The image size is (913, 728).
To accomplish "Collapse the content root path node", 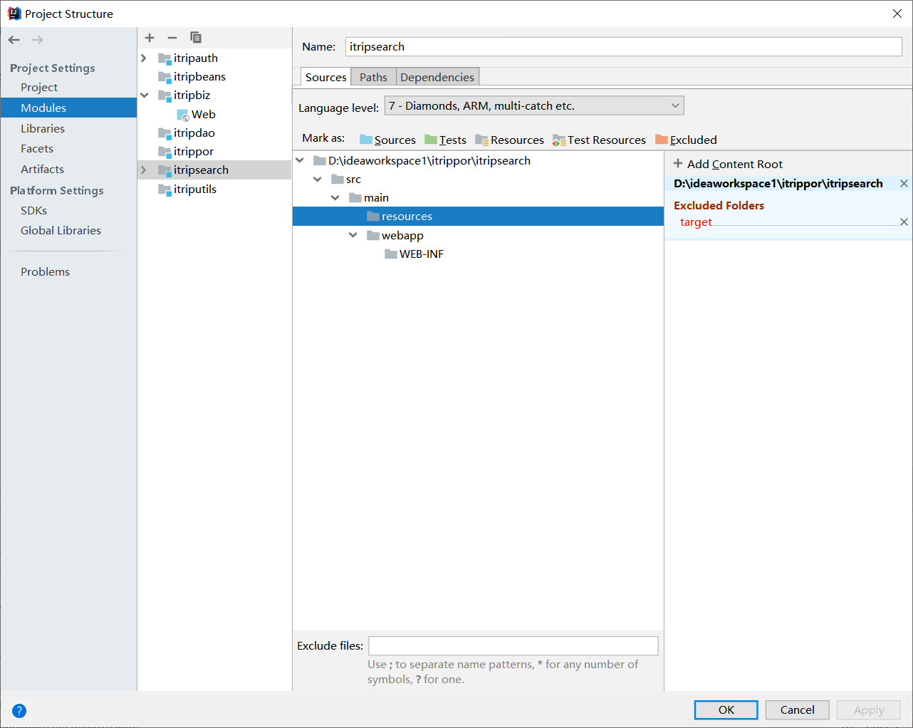I will [300, 161].
